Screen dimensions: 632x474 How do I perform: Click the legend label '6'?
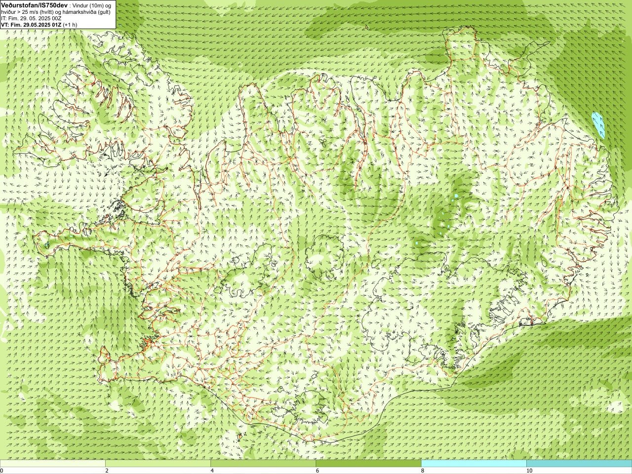[x=317, y=471]
